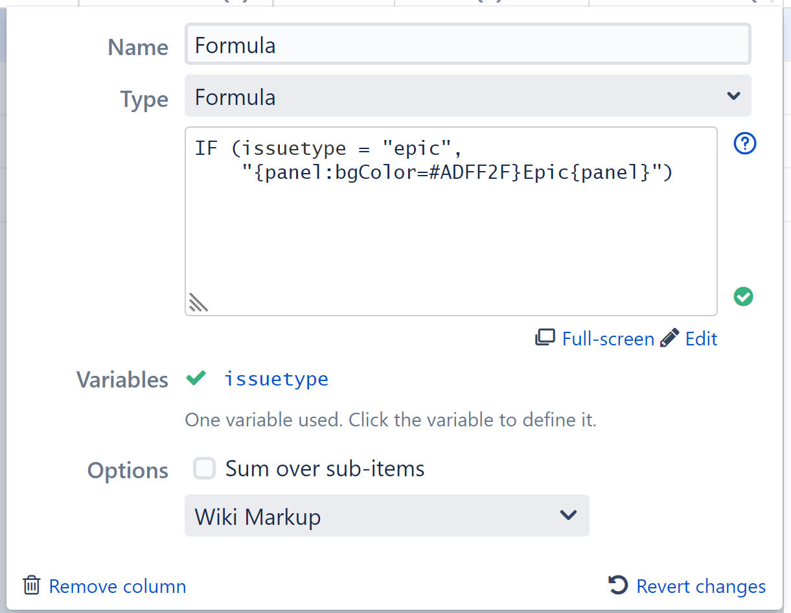Image resolution: width=791 pixels, height=613 pixels.
Task: Click inside the formula text area
Action: point(451,220)
